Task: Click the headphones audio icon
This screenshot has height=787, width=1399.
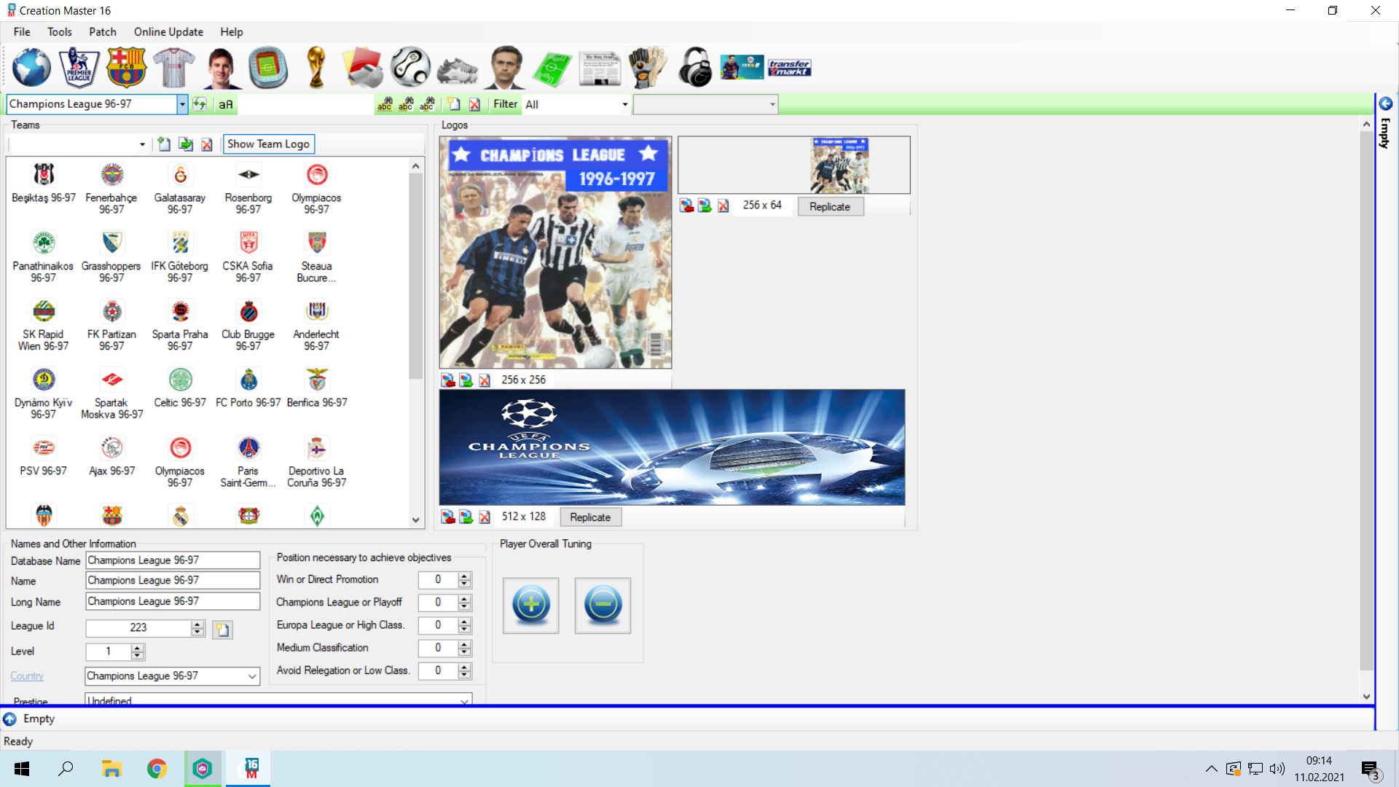Action: 694,67
